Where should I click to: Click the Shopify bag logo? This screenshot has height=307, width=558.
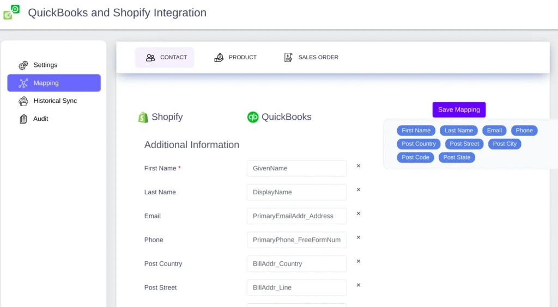pos(143,117)
